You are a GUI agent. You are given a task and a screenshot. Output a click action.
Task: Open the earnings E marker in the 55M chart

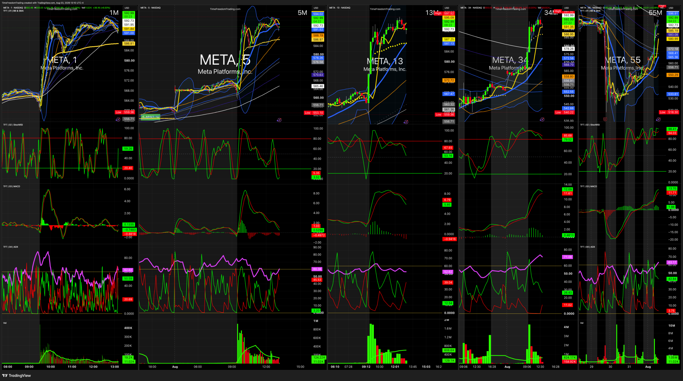coord(605,119)
